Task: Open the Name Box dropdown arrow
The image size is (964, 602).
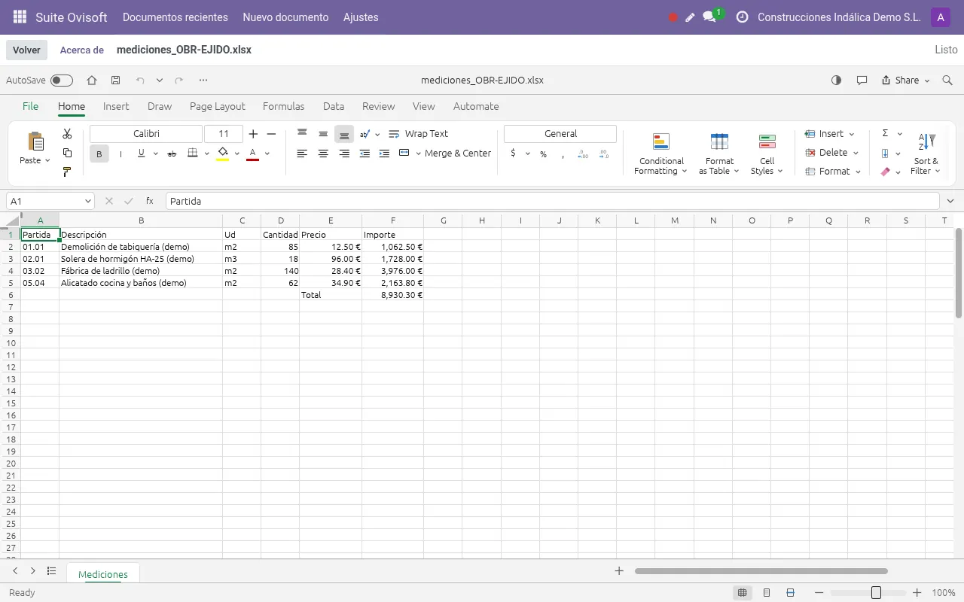Action: [88, 201]
